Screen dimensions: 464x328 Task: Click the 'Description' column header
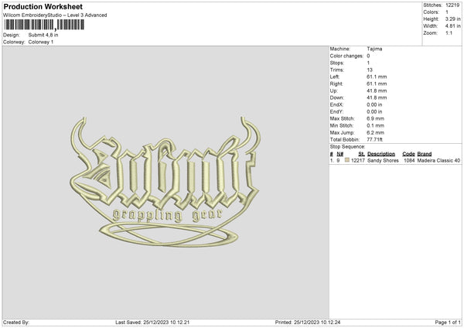click(x=381, y=154)
